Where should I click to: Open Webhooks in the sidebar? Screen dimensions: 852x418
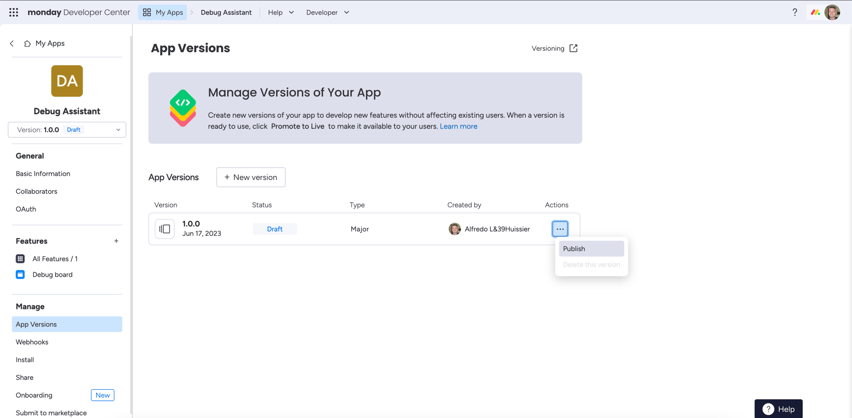[32, 342]
